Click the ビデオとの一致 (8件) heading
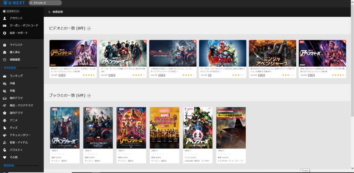The image size is (354, 173). pyautogui.click(x=67, y=28)
